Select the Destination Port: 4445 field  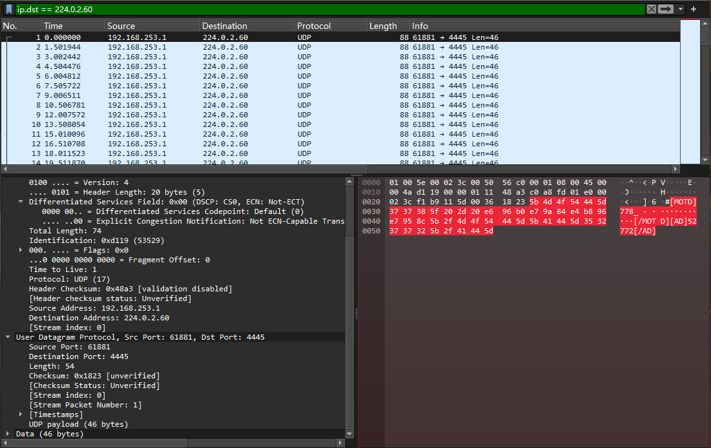pyautogui.click(x=78, y=356)
